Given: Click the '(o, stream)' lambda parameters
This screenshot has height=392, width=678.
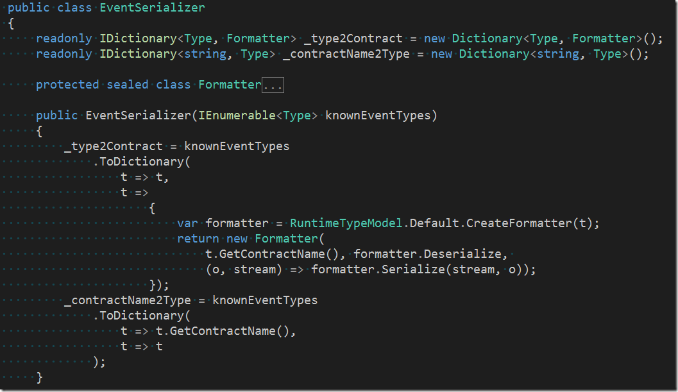Looking at the screenshot, I should click(x=244, y=269).
